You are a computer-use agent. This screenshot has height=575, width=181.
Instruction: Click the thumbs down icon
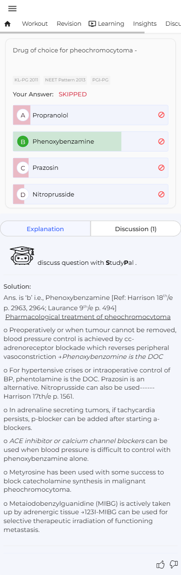174,564
